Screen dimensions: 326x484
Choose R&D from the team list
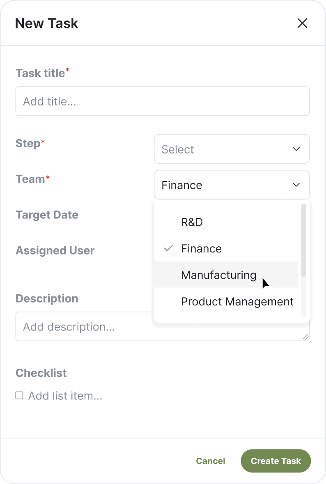click(x=226, y=222)
